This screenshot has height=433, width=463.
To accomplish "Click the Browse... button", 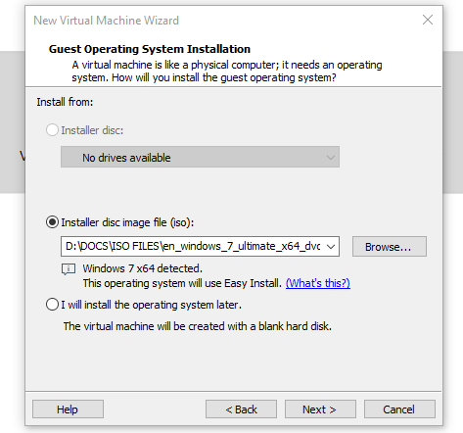I will tap(390, 247).
